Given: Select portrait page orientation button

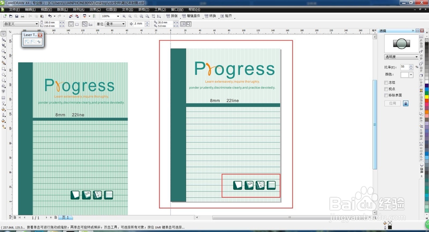Looking at the screenshot, I should (71, 24).
